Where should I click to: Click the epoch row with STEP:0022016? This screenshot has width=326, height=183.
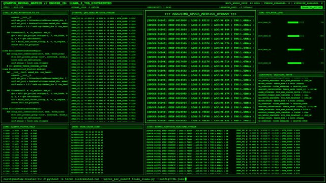point(200,103)
